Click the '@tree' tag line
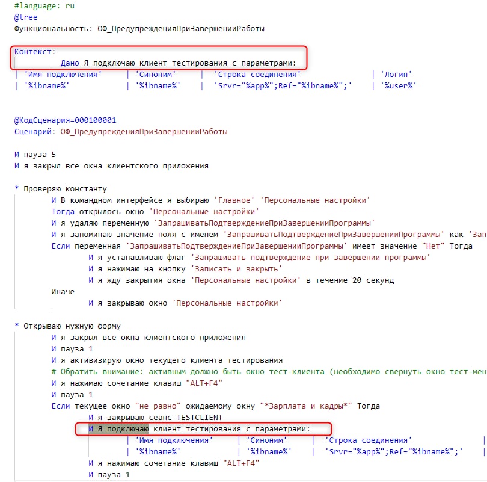Viewport: 487px width, 482px height. (x=26, y=17)
